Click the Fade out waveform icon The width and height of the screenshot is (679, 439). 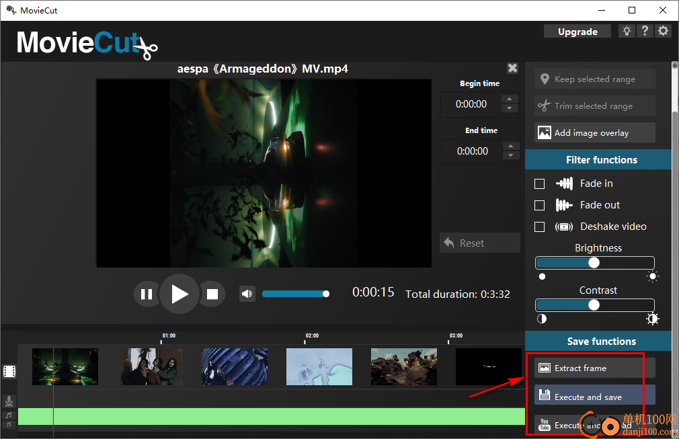(x=564, y=205)
